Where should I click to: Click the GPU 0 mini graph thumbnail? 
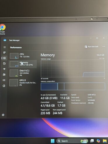[x=14, y=83]
